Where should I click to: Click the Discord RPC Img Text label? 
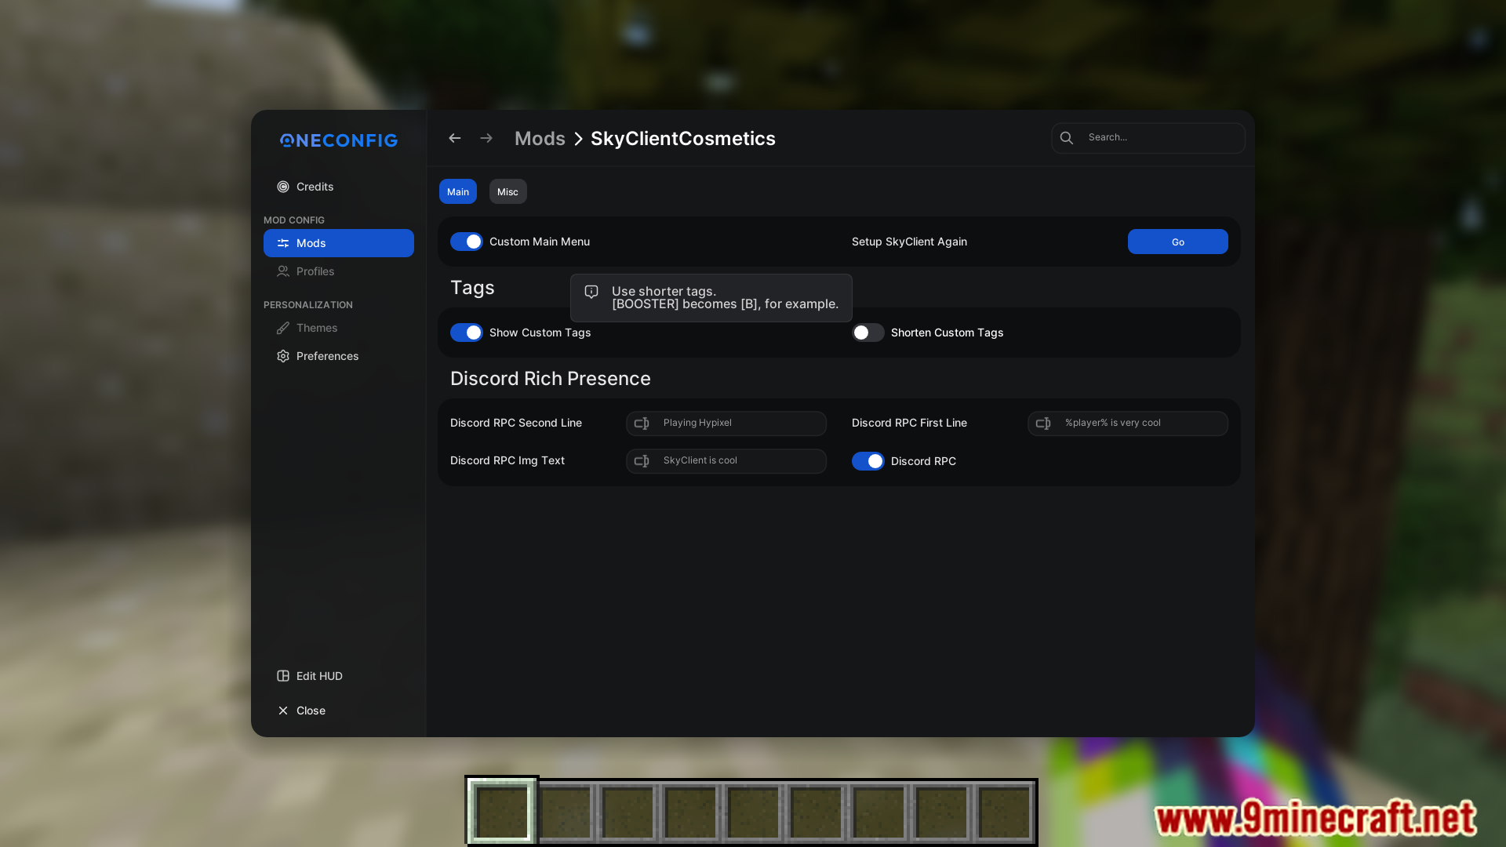[x=507, y=461]
